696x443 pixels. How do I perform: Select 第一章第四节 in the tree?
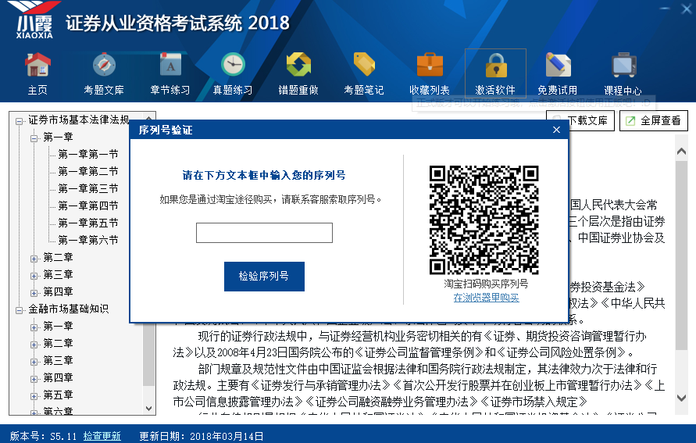[88, 205]
